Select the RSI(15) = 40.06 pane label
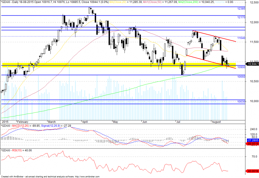Viewport: 259px width, 178px height. click(x=22, y=150)
